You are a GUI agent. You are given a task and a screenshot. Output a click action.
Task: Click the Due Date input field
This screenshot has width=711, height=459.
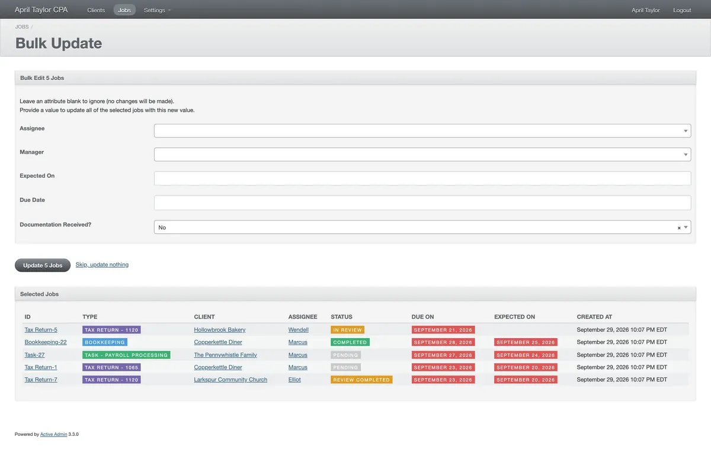(x=422, y=203)
